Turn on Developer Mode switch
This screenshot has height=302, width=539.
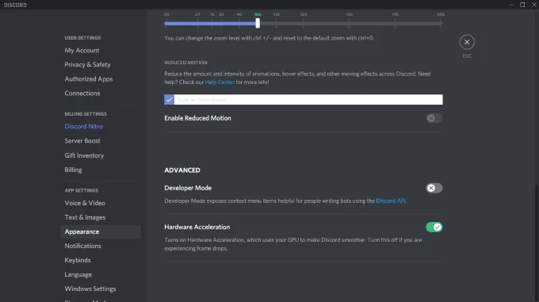(434, 188)
